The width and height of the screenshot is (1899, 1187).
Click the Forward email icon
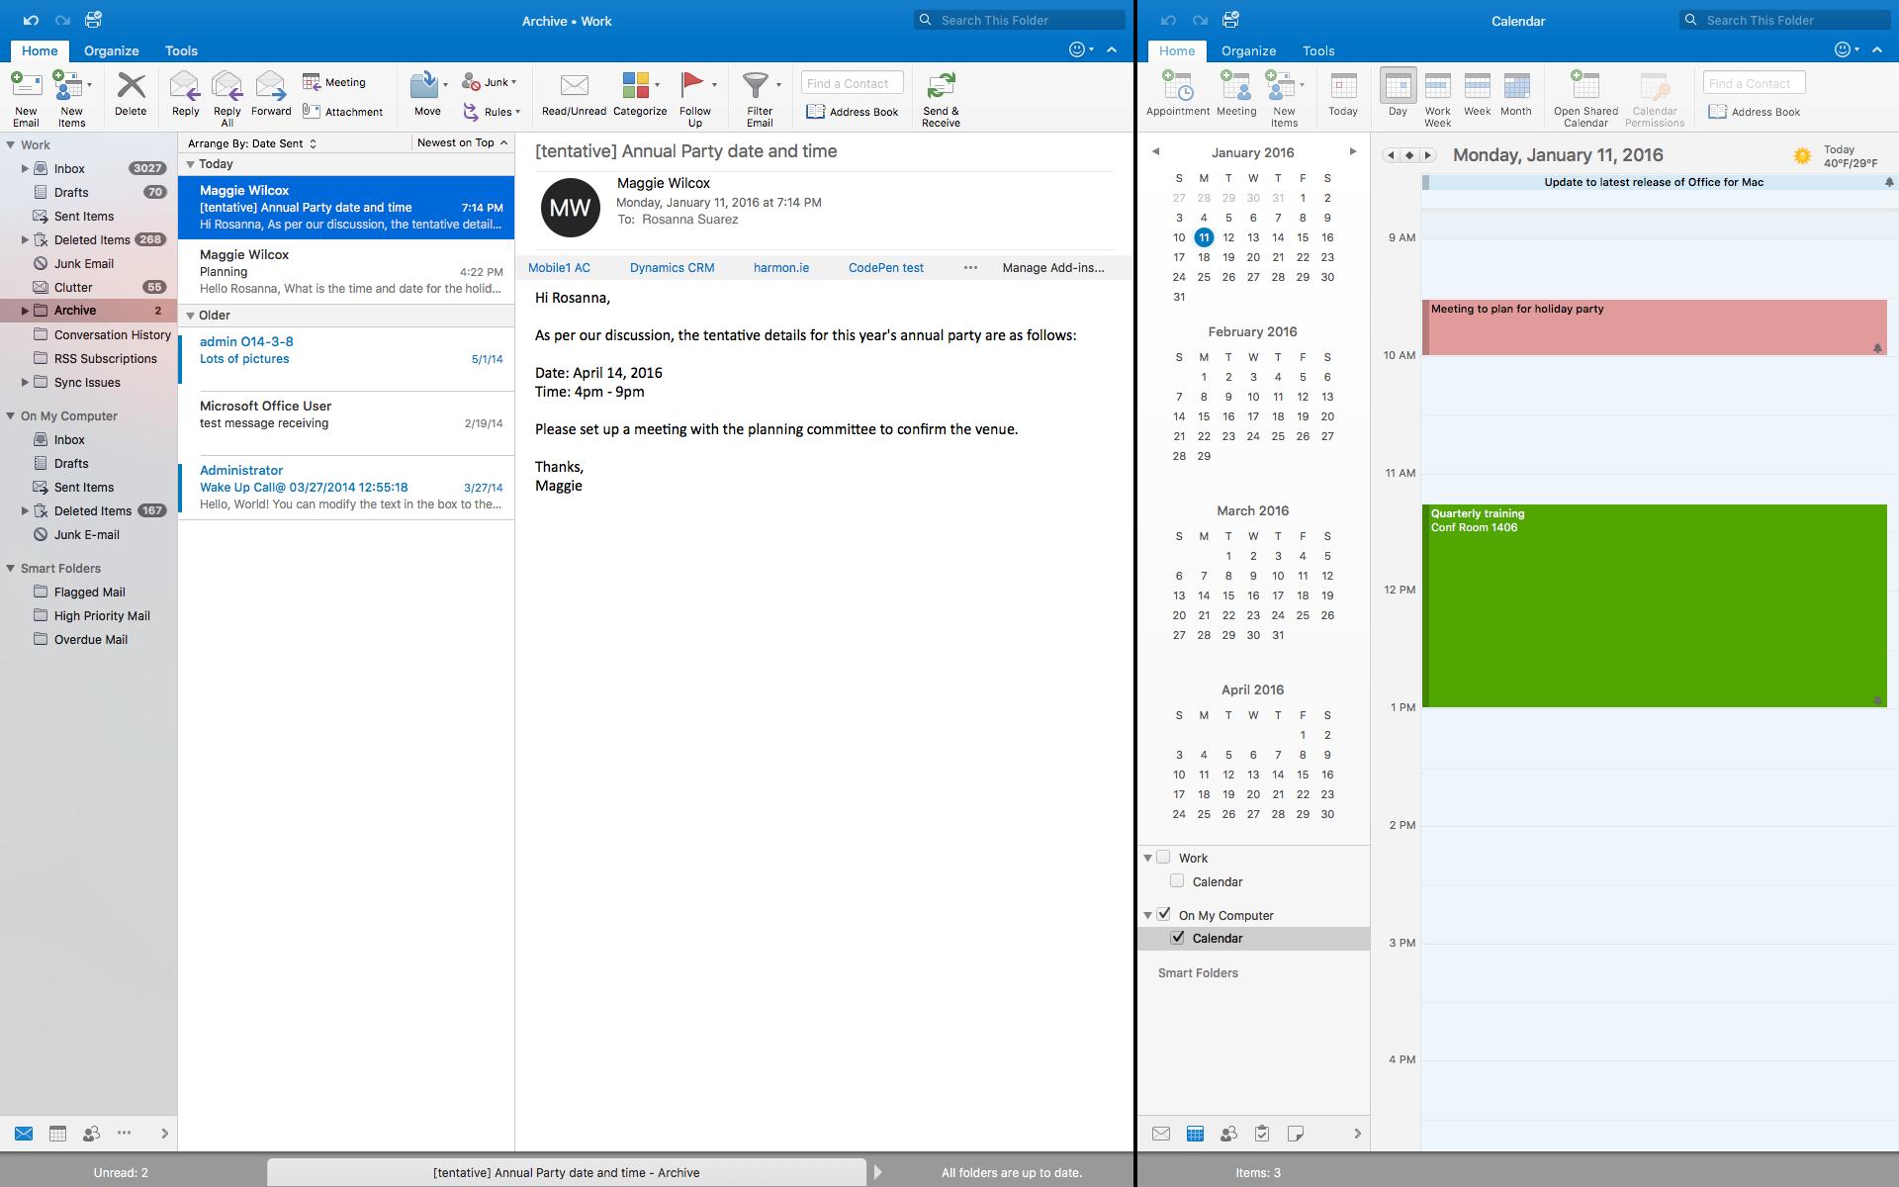click(x=270, y=86)
